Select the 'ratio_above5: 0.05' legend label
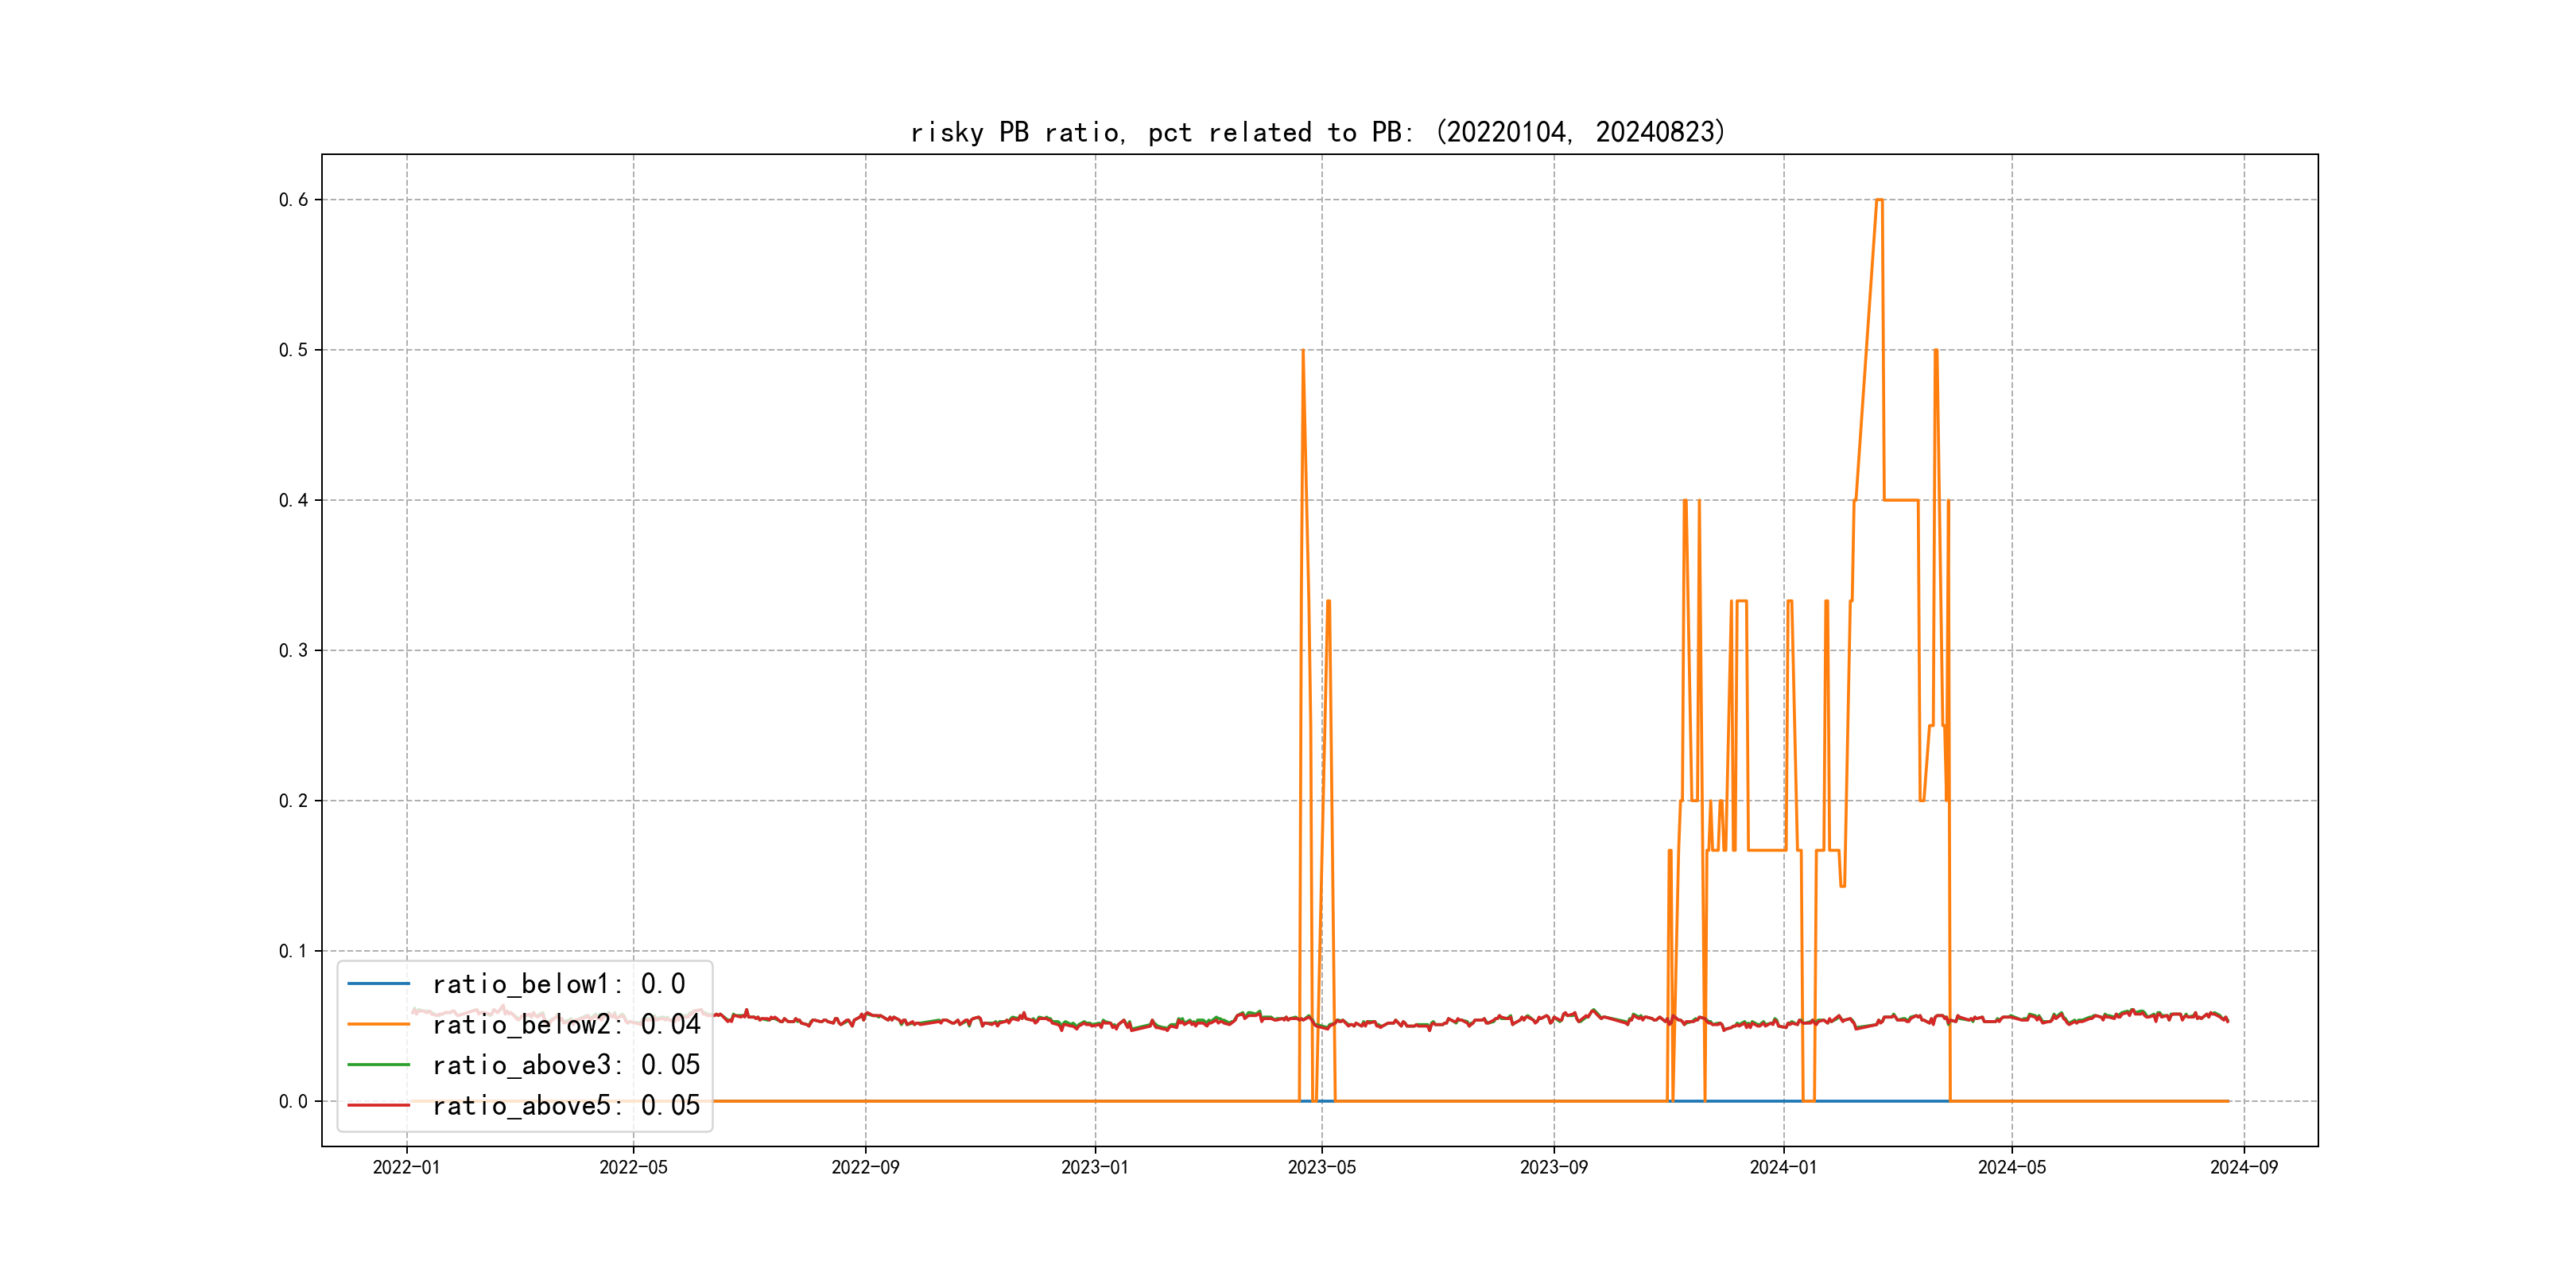Image resolution: width=2576 pixels, height=1288 pixels. 566,1105
